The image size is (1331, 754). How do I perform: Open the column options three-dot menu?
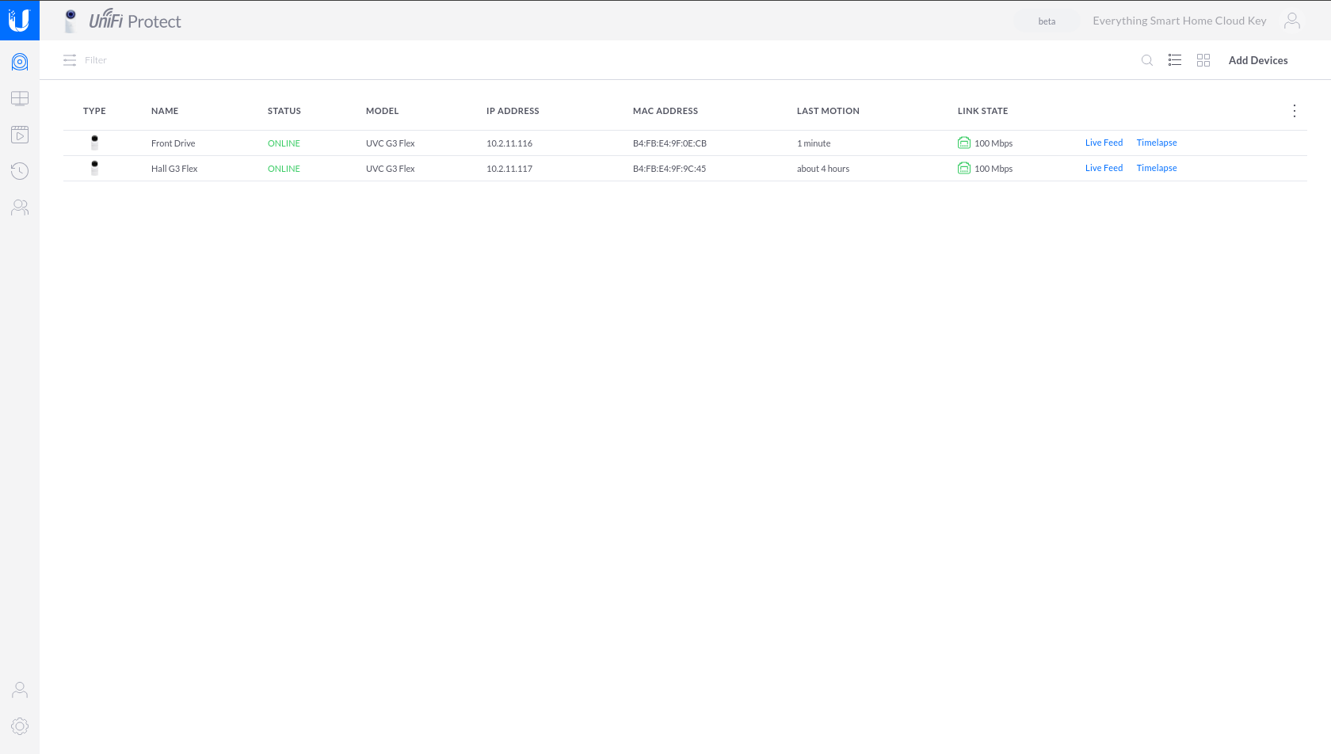click(1295, 111)
